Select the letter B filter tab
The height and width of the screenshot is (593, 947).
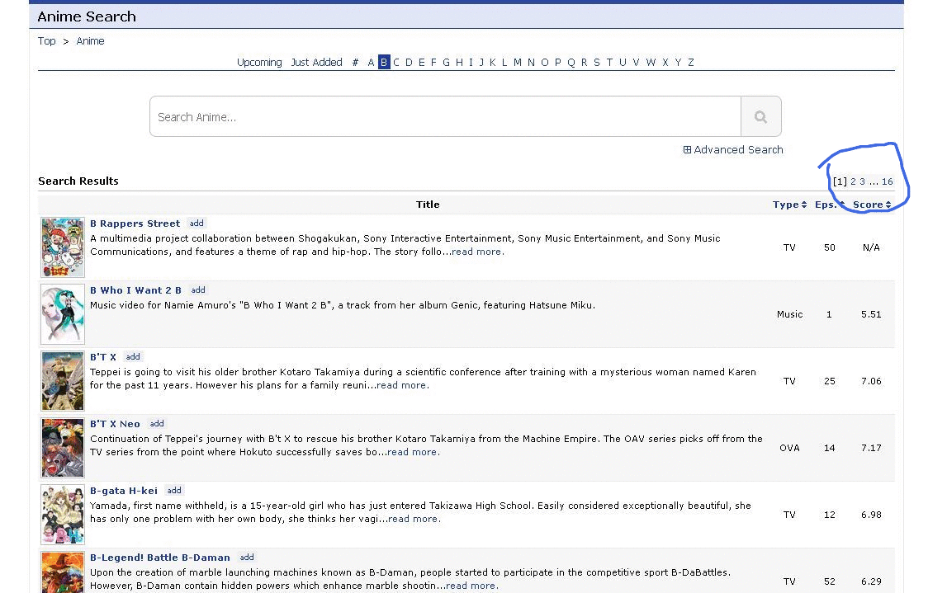pos(383,62)
